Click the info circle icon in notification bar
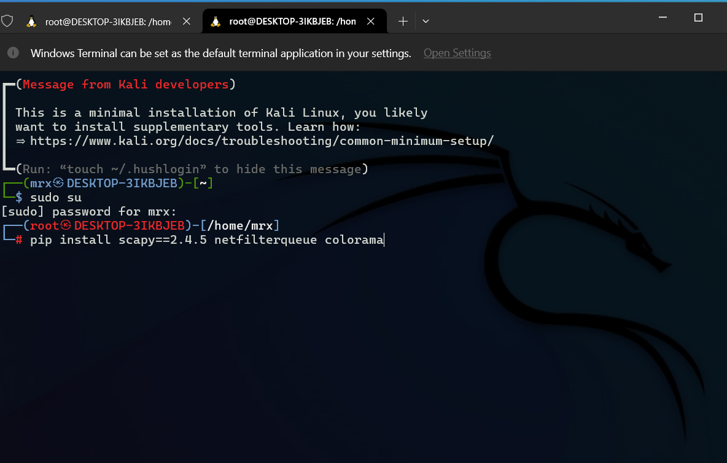 [13, 53]
